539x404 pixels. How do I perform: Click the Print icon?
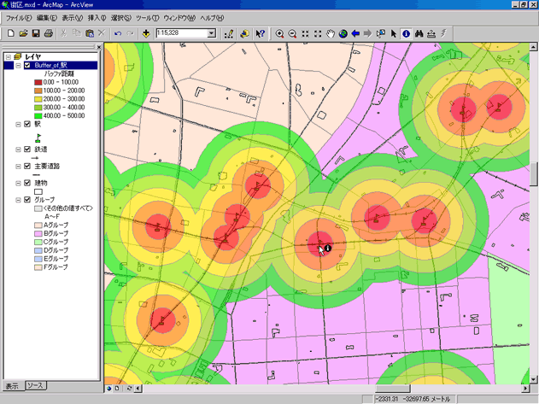point(49,33)
